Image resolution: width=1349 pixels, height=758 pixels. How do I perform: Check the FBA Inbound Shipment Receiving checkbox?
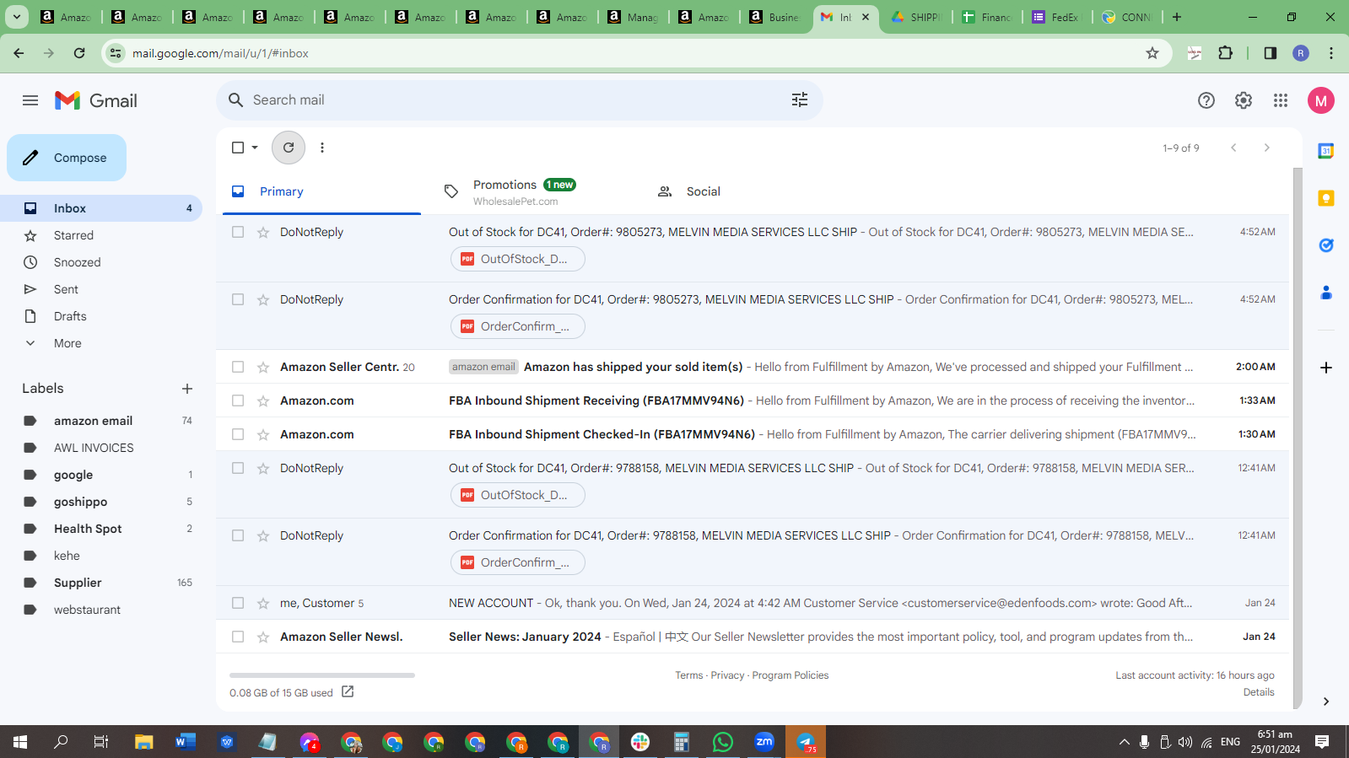(x=238, y=401)
